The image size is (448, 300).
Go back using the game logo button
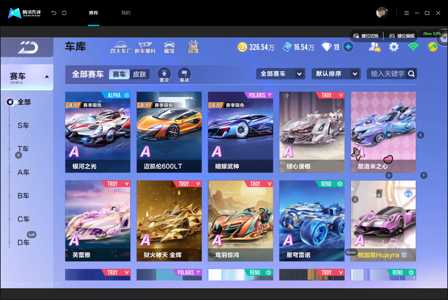pos(28,48)
